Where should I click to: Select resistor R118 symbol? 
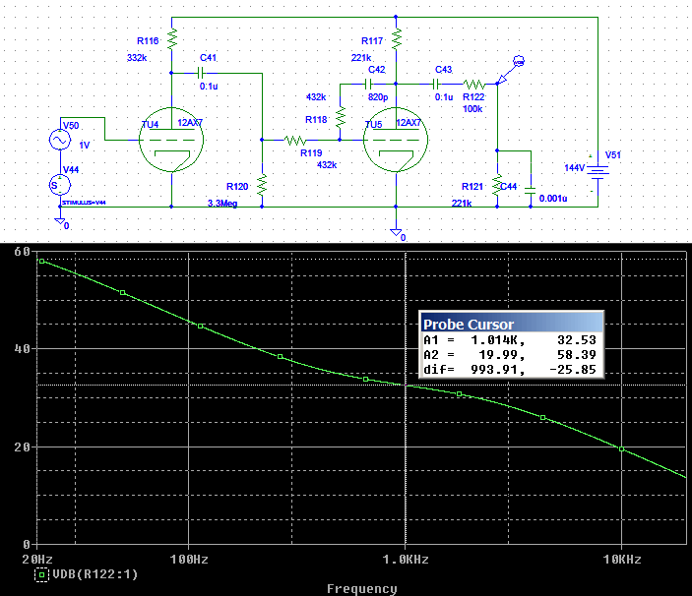tap(341, 118)
